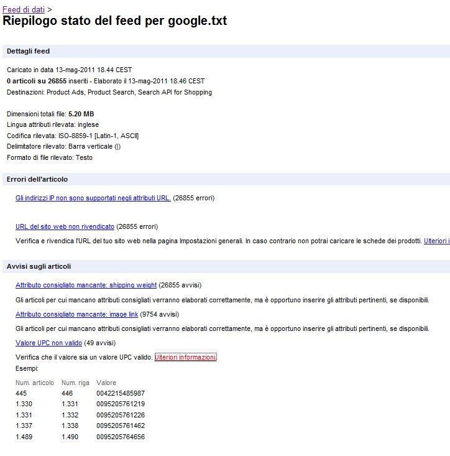
Task: Open the missing shipping weight attribute warning
Action: (x=86, y=285)
